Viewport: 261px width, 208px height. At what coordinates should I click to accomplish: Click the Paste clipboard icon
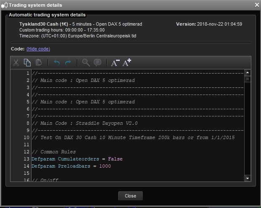pos(39,62)
